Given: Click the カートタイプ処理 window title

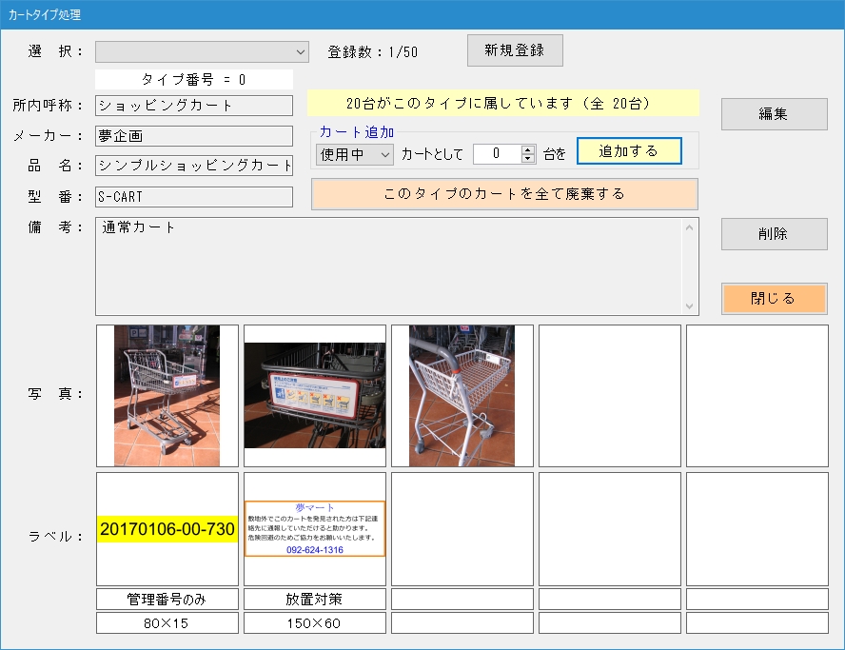Looking at the screenshot, I should pos(44,14).
